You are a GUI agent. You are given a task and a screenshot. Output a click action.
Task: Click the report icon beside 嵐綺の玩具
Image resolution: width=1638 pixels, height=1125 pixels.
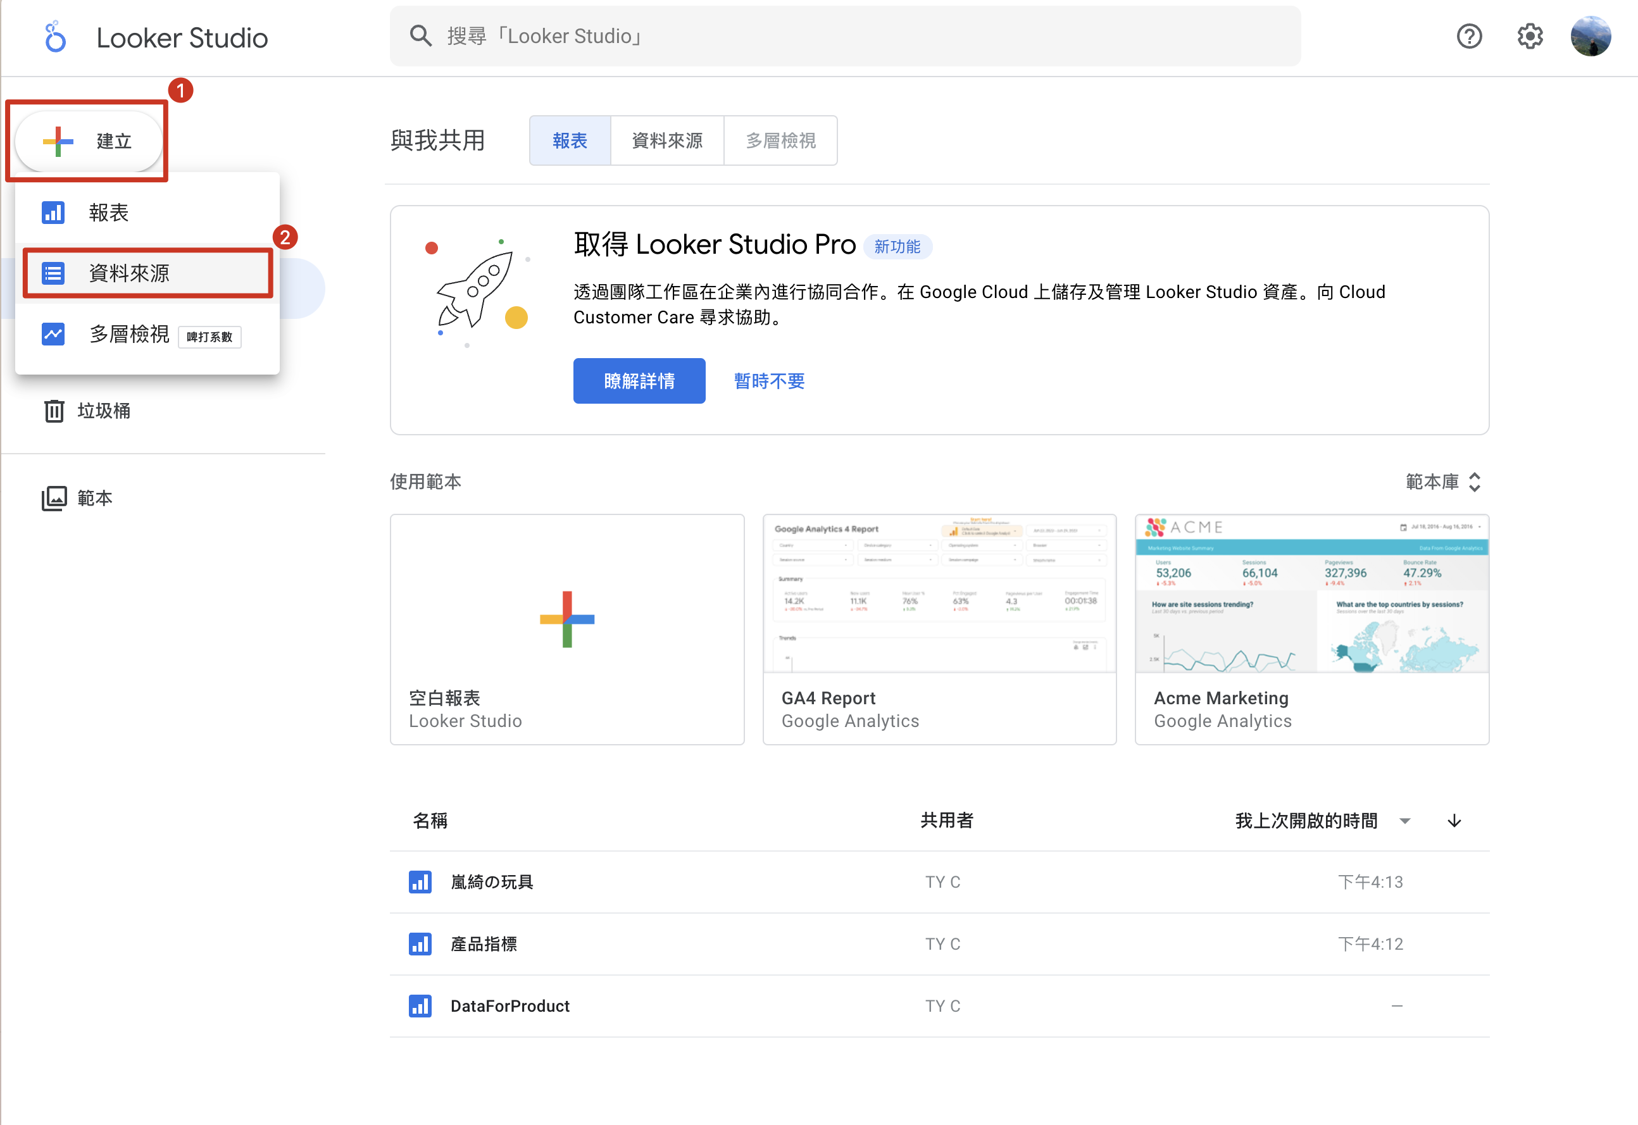(x=420, y=882)
